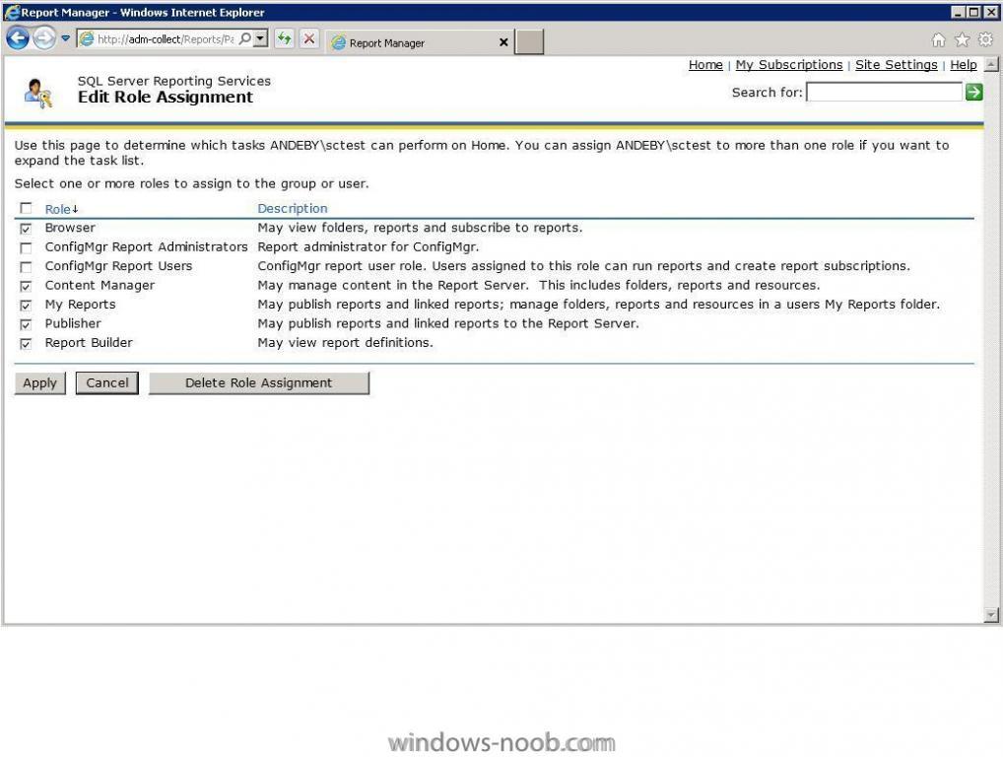This screenshot has height=757, width=1003.
Task: Click the user role key icon
Action: [38, 93]
